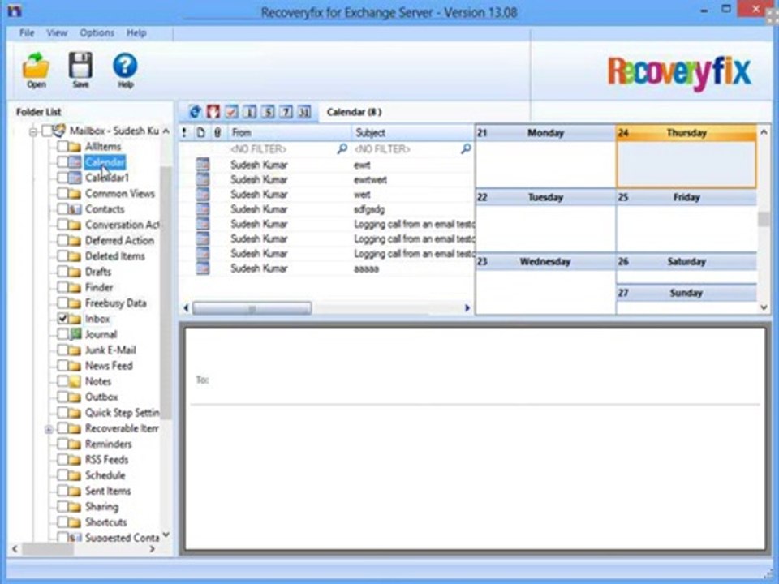Open the Help menu

[x=136, y=32]
